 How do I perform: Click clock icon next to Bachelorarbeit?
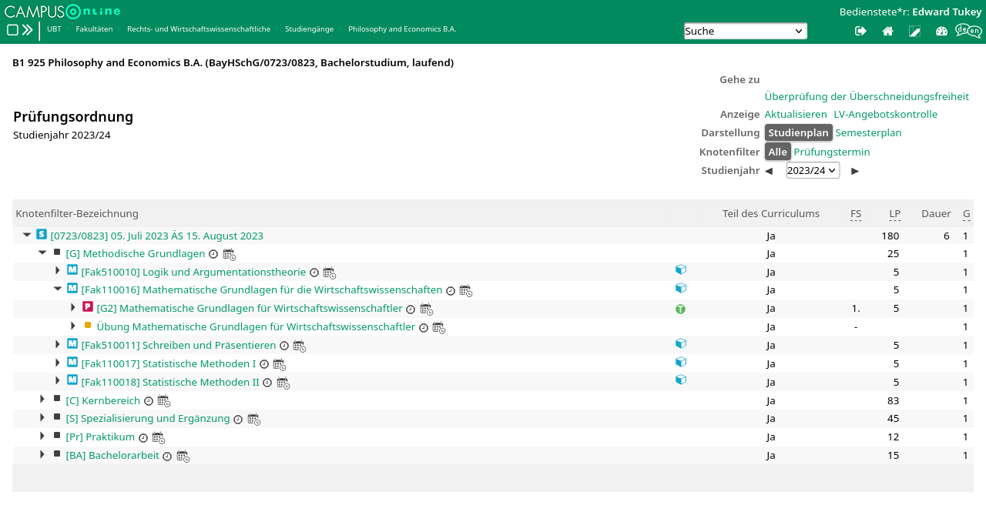tap(167, 456)
